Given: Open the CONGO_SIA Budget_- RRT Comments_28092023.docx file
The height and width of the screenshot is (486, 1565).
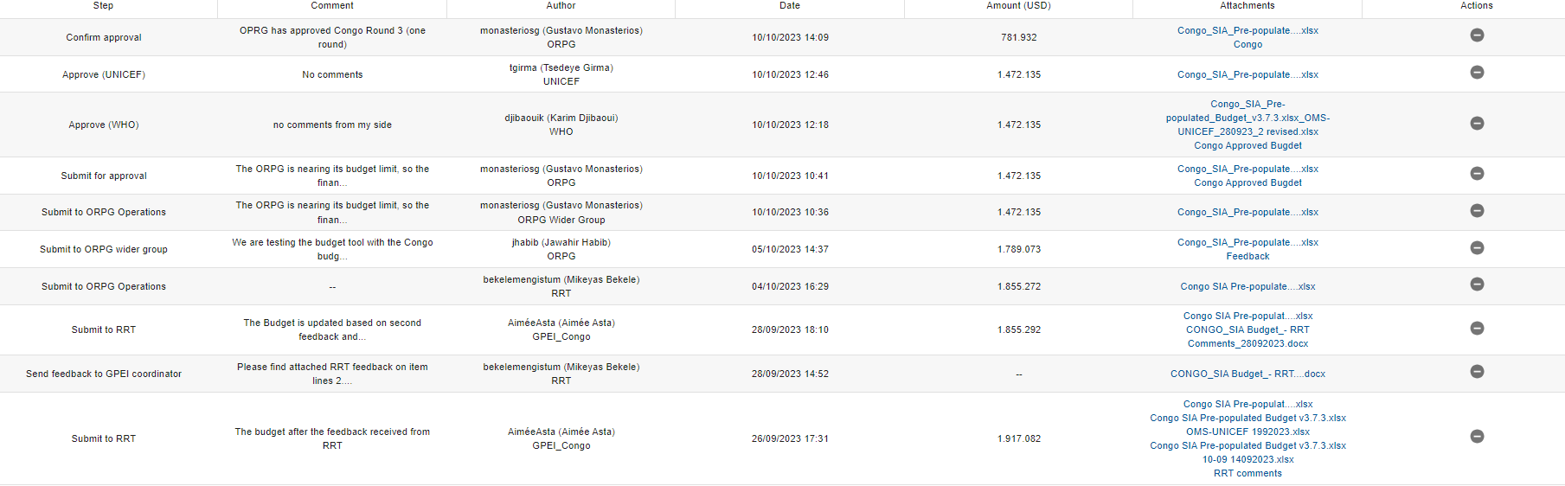Looking at the screenshot, I should (1248, 337).
